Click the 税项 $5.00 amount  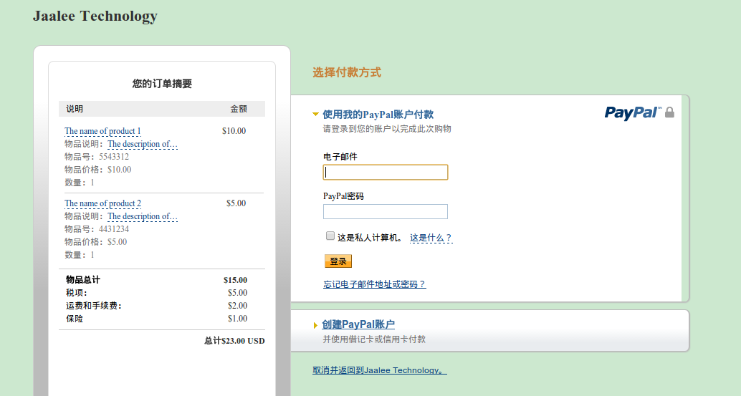click(237, 293)
